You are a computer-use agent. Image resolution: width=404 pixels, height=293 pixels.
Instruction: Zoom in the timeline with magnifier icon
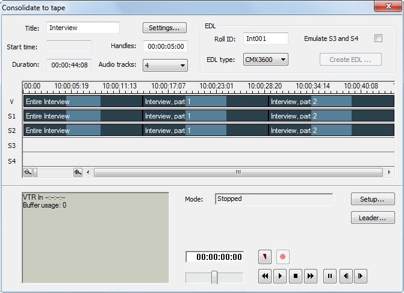(x=78, y=172)
